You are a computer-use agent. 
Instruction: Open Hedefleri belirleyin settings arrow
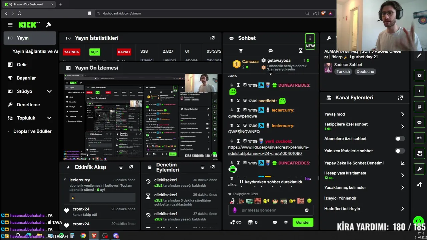[403, 209]
